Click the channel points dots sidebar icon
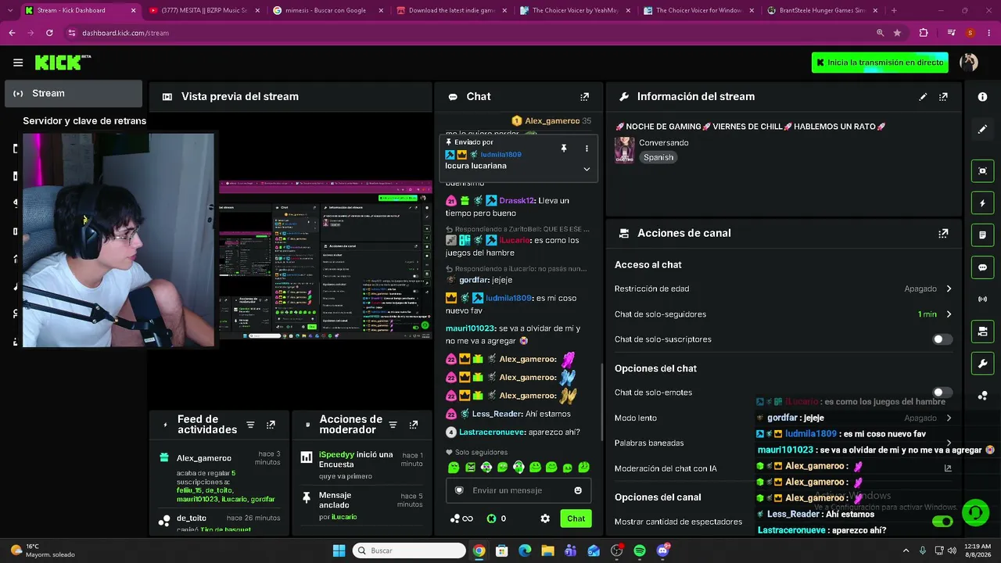 click(982, 396)
